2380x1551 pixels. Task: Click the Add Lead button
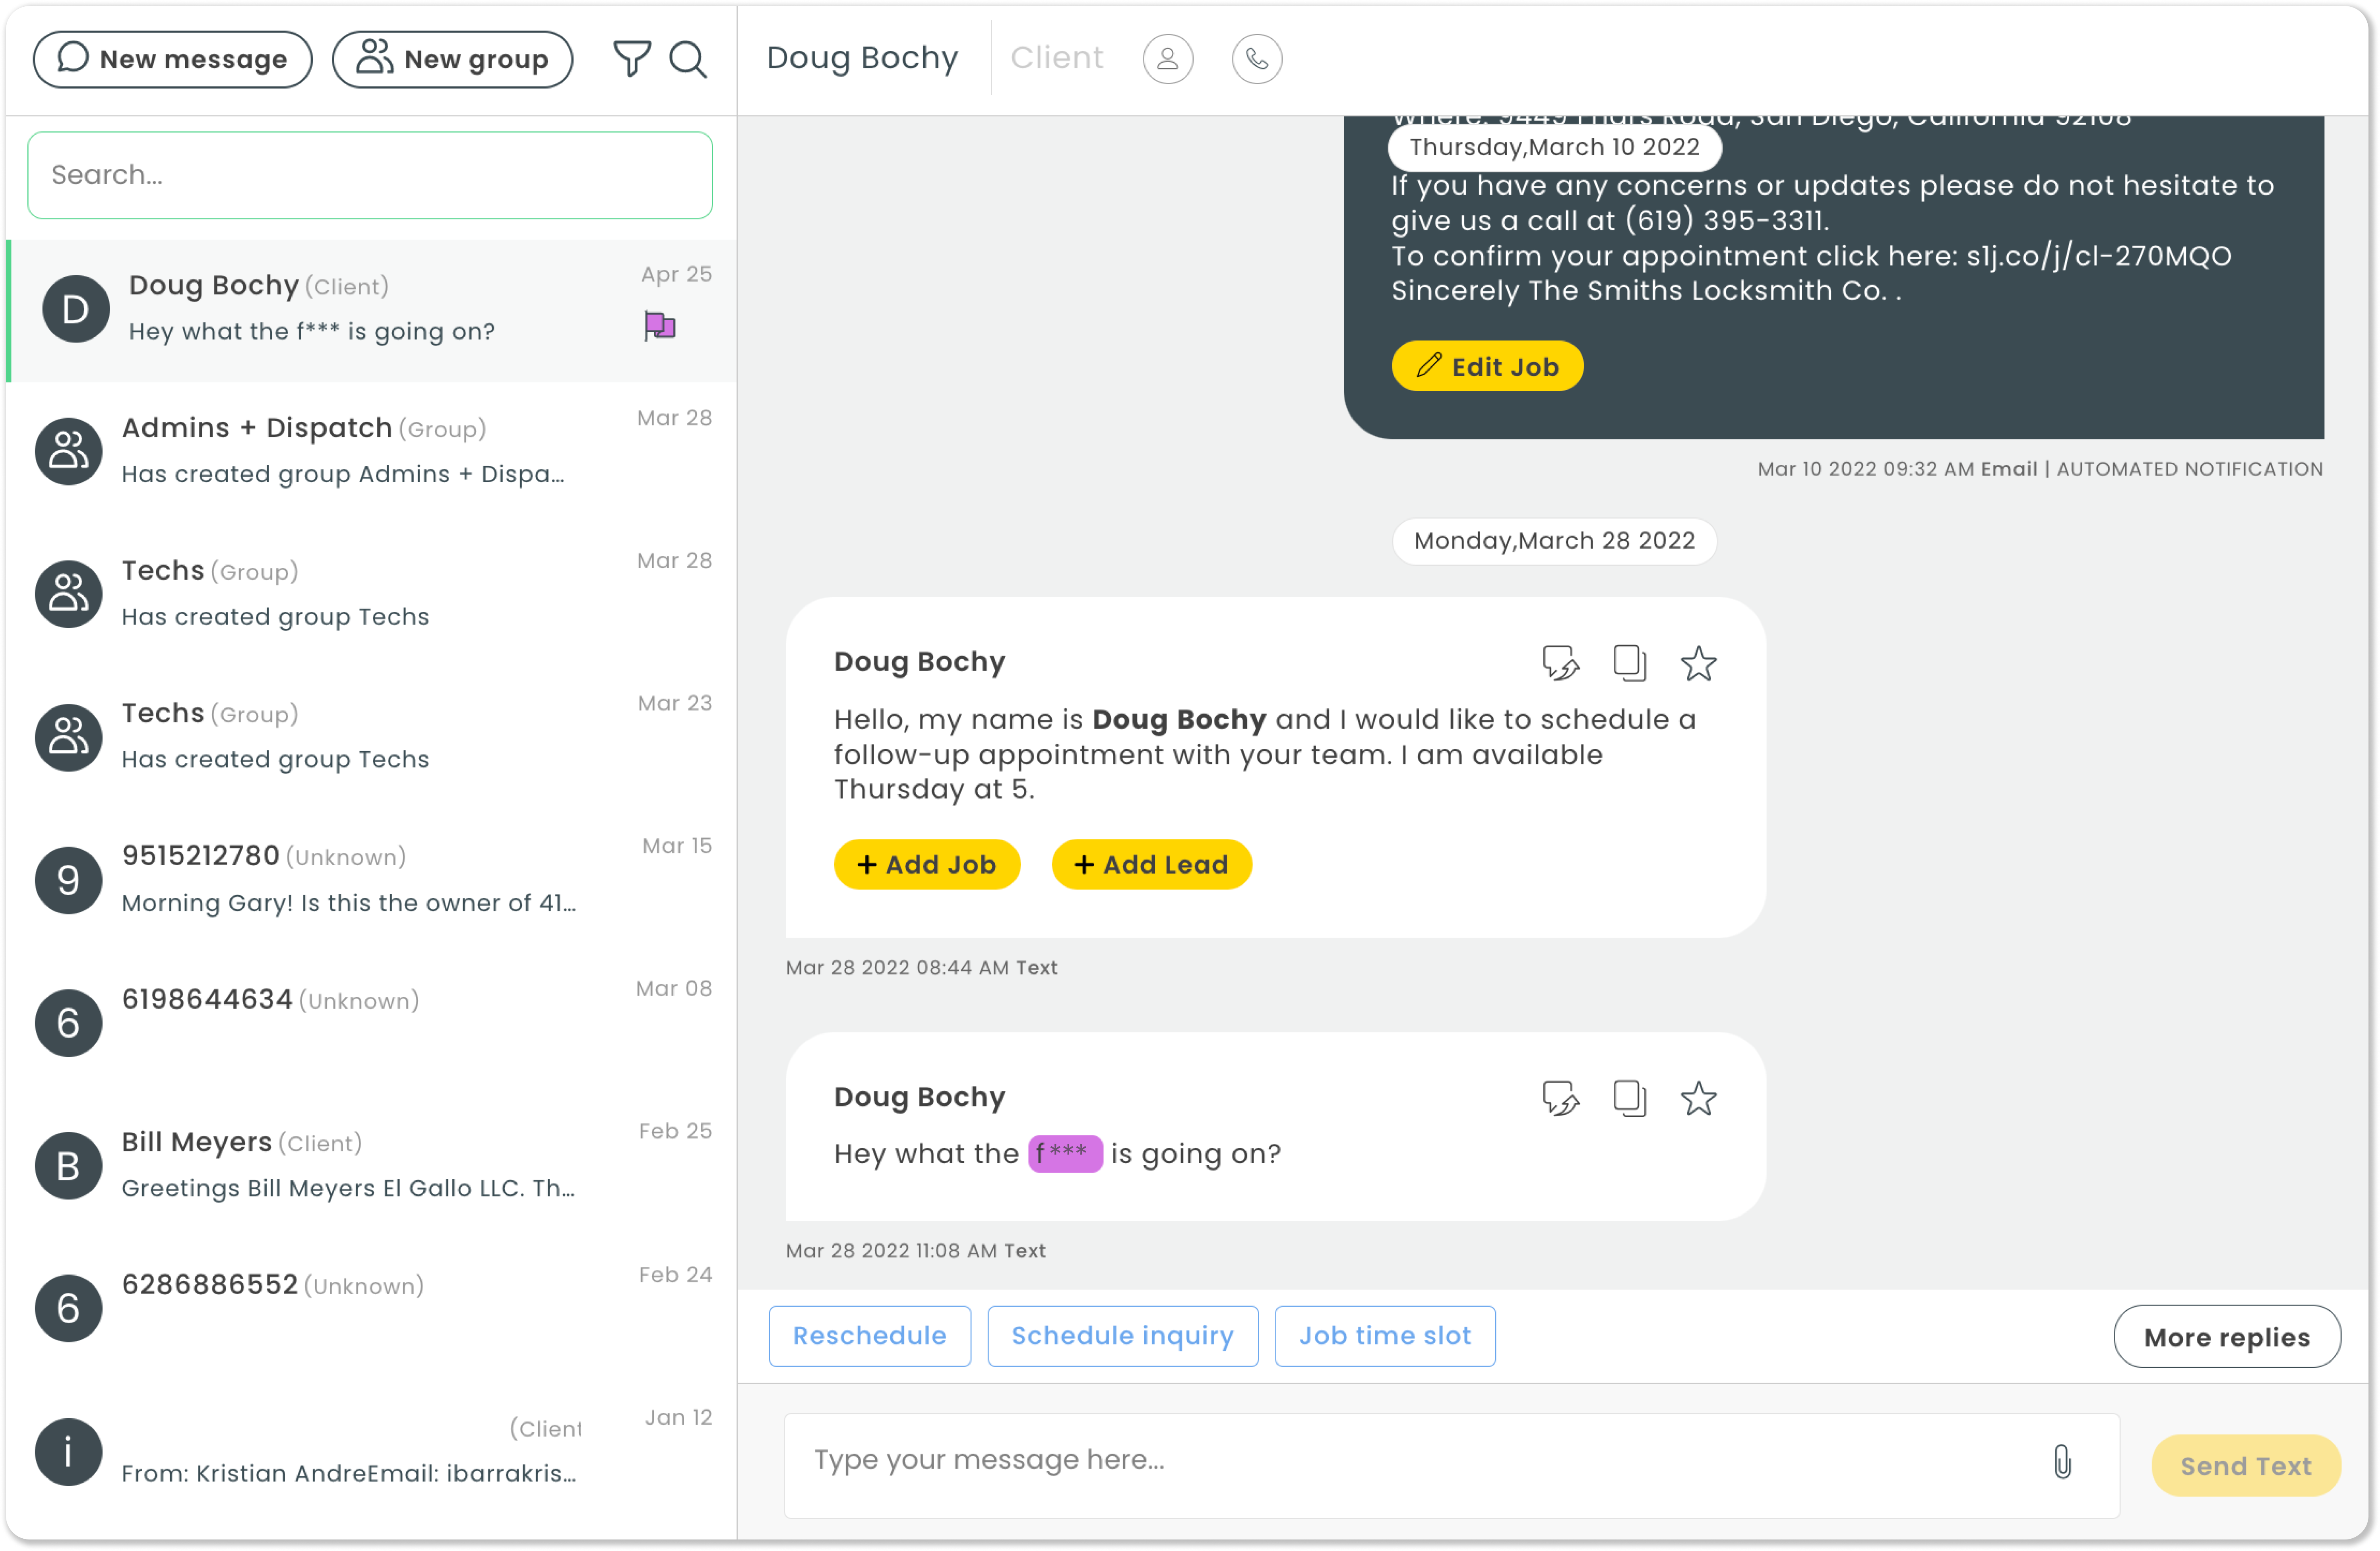tap(1151, 864)
